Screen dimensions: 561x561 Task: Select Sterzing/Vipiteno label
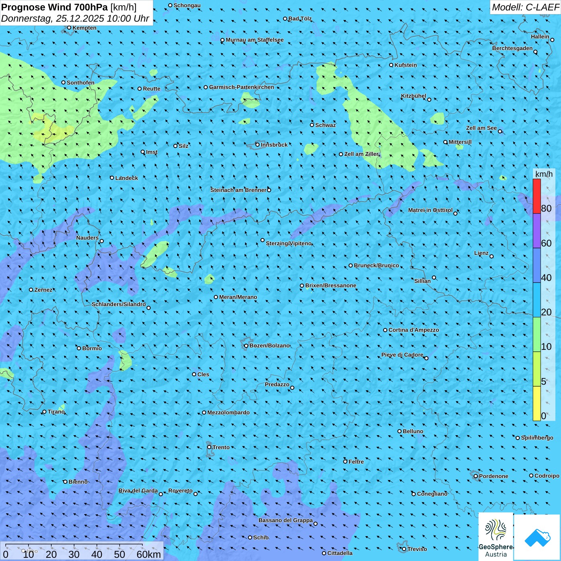click(x=289, y=243)
